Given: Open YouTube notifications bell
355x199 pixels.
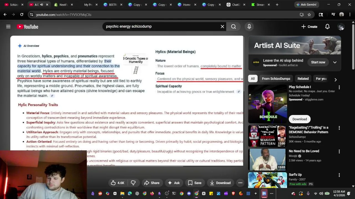Looking at the screenshot, I should click(327, 27).
